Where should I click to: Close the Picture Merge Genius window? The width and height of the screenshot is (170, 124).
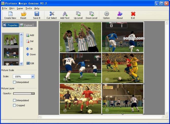[x=166, y=4]
